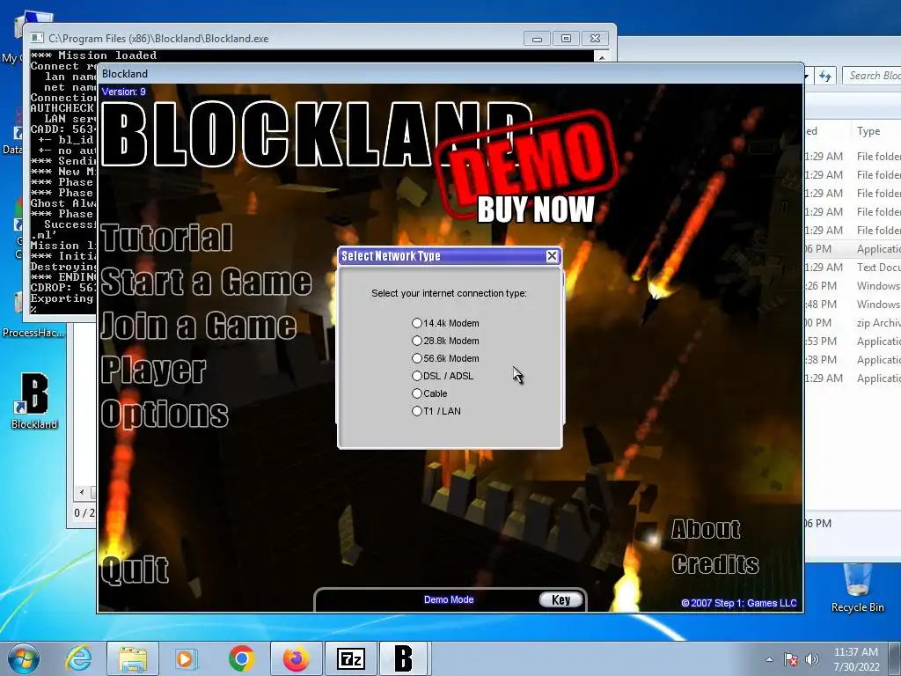Open Windows Media Player taskbar icon
This screenshot has height=676, width=901.
[x=186, y=658]
